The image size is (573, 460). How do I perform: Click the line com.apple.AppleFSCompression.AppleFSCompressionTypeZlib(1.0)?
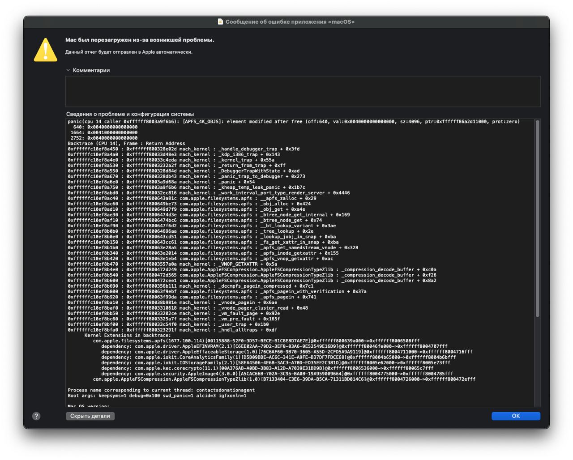click(284, 379)
